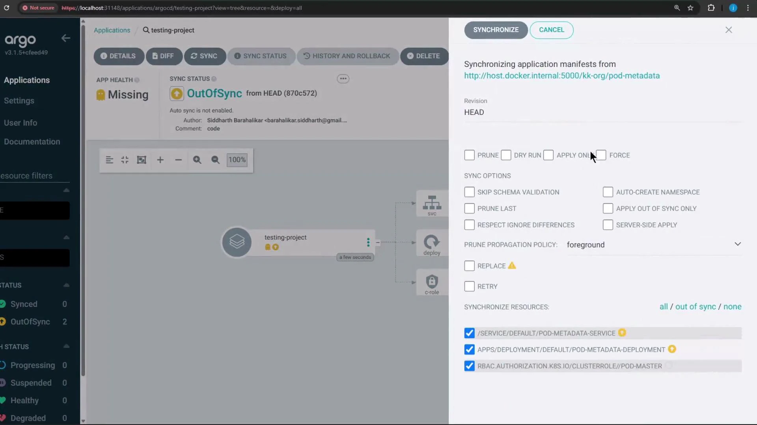Open the prune propagation policy dropdown
This screenshot has width=757, height=425.
738,244
